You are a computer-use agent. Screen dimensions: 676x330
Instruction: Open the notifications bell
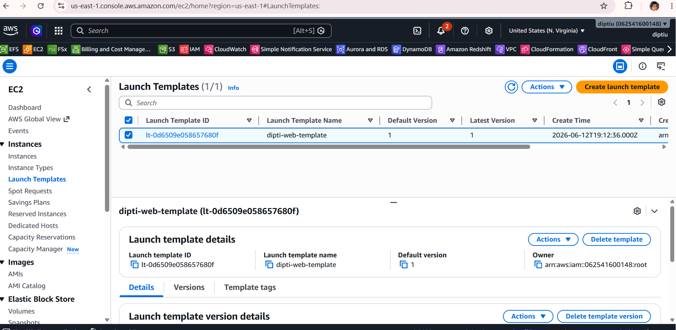pos(441,31)
